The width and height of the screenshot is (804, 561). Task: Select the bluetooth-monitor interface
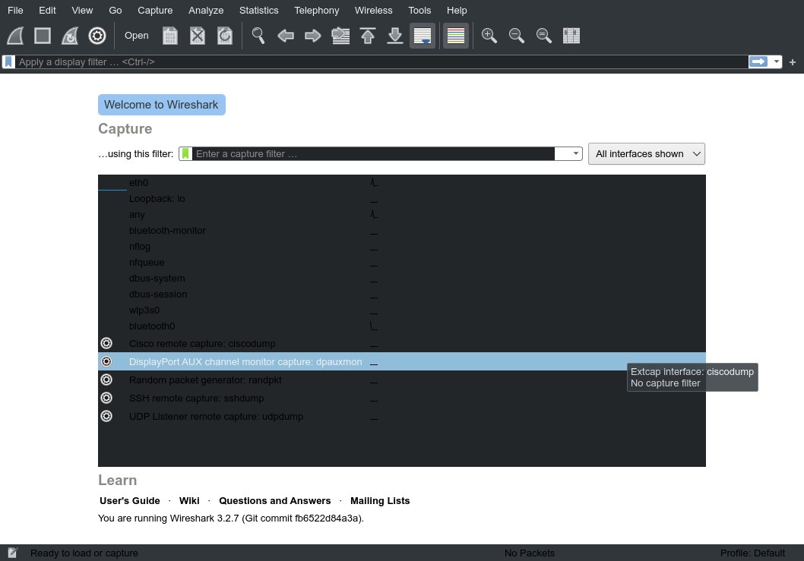tap(402, 231)
